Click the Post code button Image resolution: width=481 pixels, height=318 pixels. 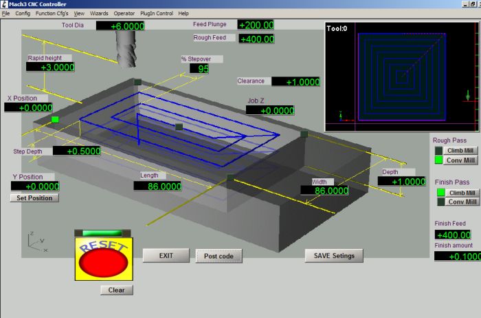(x=219, y=256)
